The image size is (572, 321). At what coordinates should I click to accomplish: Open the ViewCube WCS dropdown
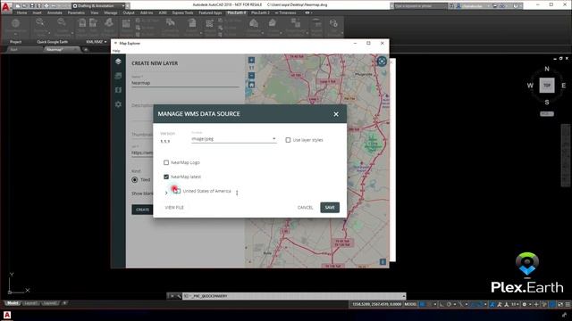pyautogui.click(x=547, y=114)
